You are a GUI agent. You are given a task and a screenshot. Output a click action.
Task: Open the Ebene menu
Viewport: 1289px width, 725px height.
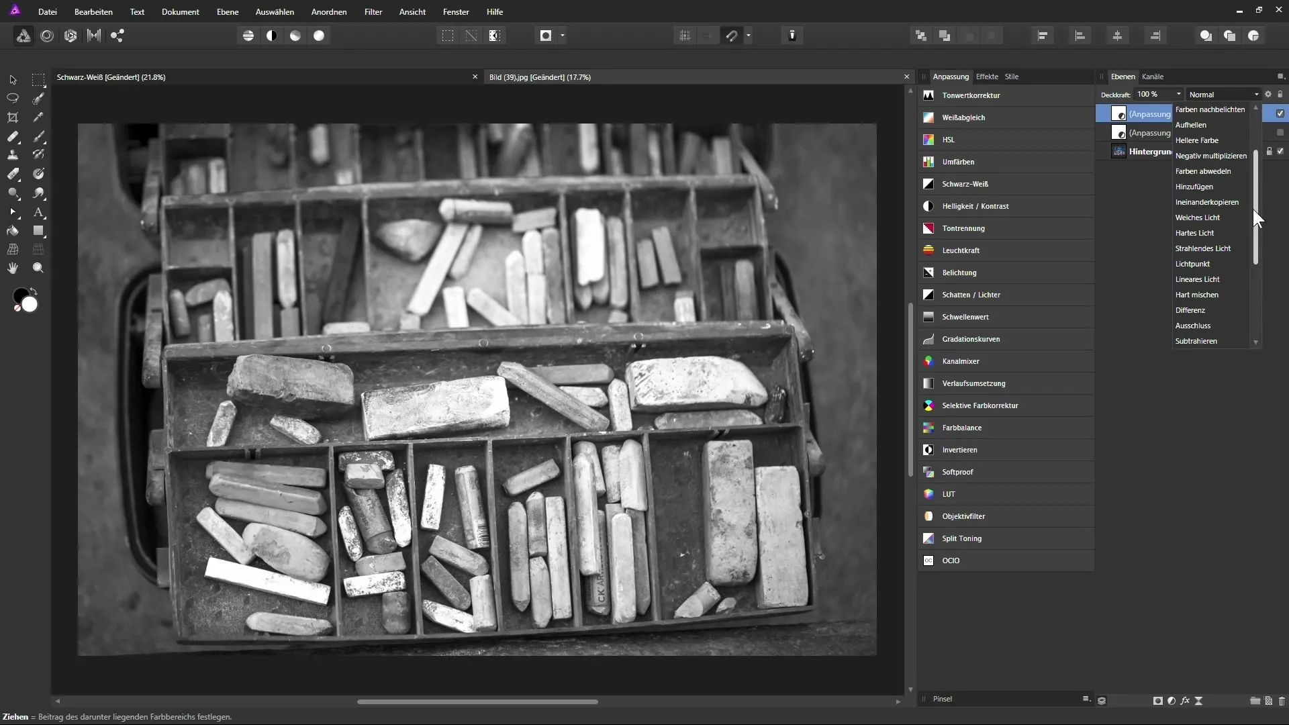pos(228,12)
